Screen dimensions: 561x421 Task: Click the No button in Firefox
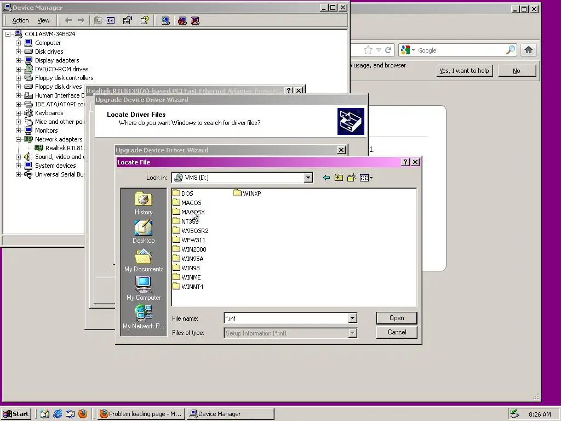click(x=517, y=71)
